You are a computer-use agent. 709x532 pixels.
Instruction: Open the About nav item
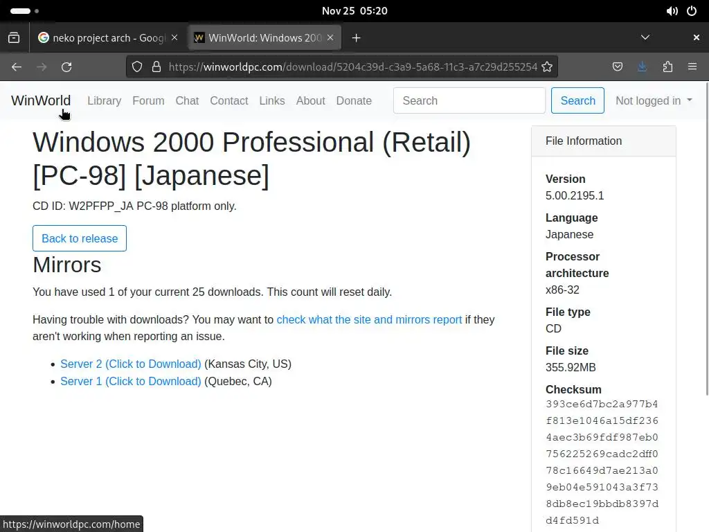point(311,100)
